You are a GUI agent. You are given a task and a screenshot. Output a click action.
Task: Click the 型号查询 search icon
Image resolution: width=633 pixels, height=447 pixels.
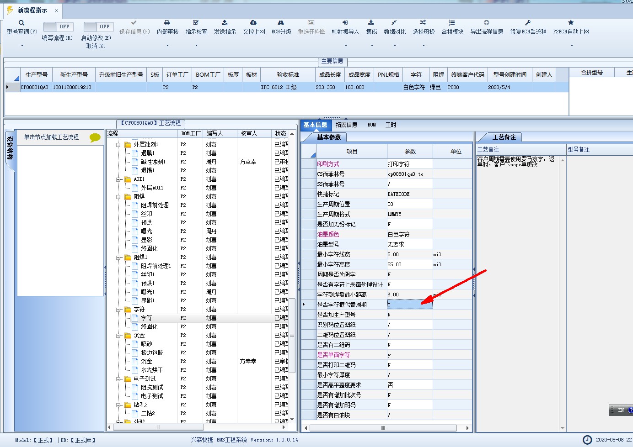(21, 23)
